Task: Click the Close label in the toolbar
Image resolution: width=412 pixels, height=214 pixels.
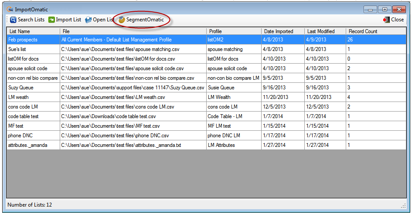Action: (397, 20)
